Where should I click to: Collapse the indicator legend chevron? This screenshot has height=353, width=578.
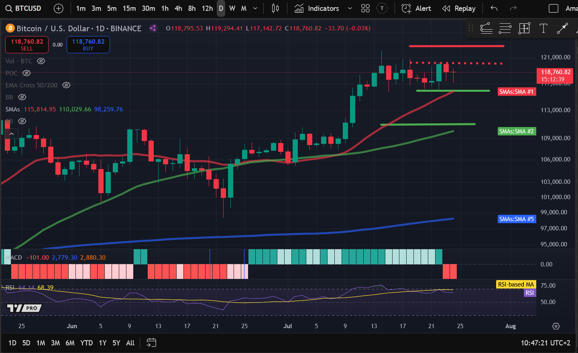click(11, 134)
